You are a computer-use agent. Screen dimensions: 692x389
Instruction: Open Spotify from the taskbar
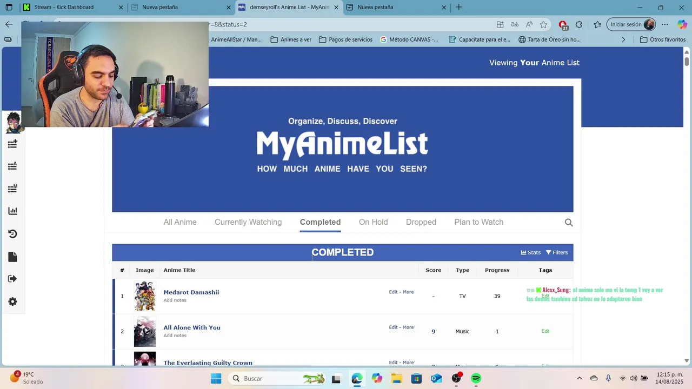pyautogui.click(x=476, y=378)
